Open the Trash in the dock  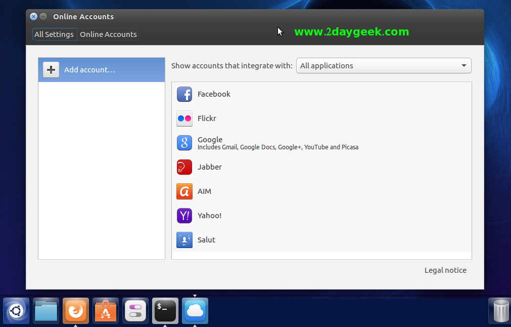click(501, 311)
